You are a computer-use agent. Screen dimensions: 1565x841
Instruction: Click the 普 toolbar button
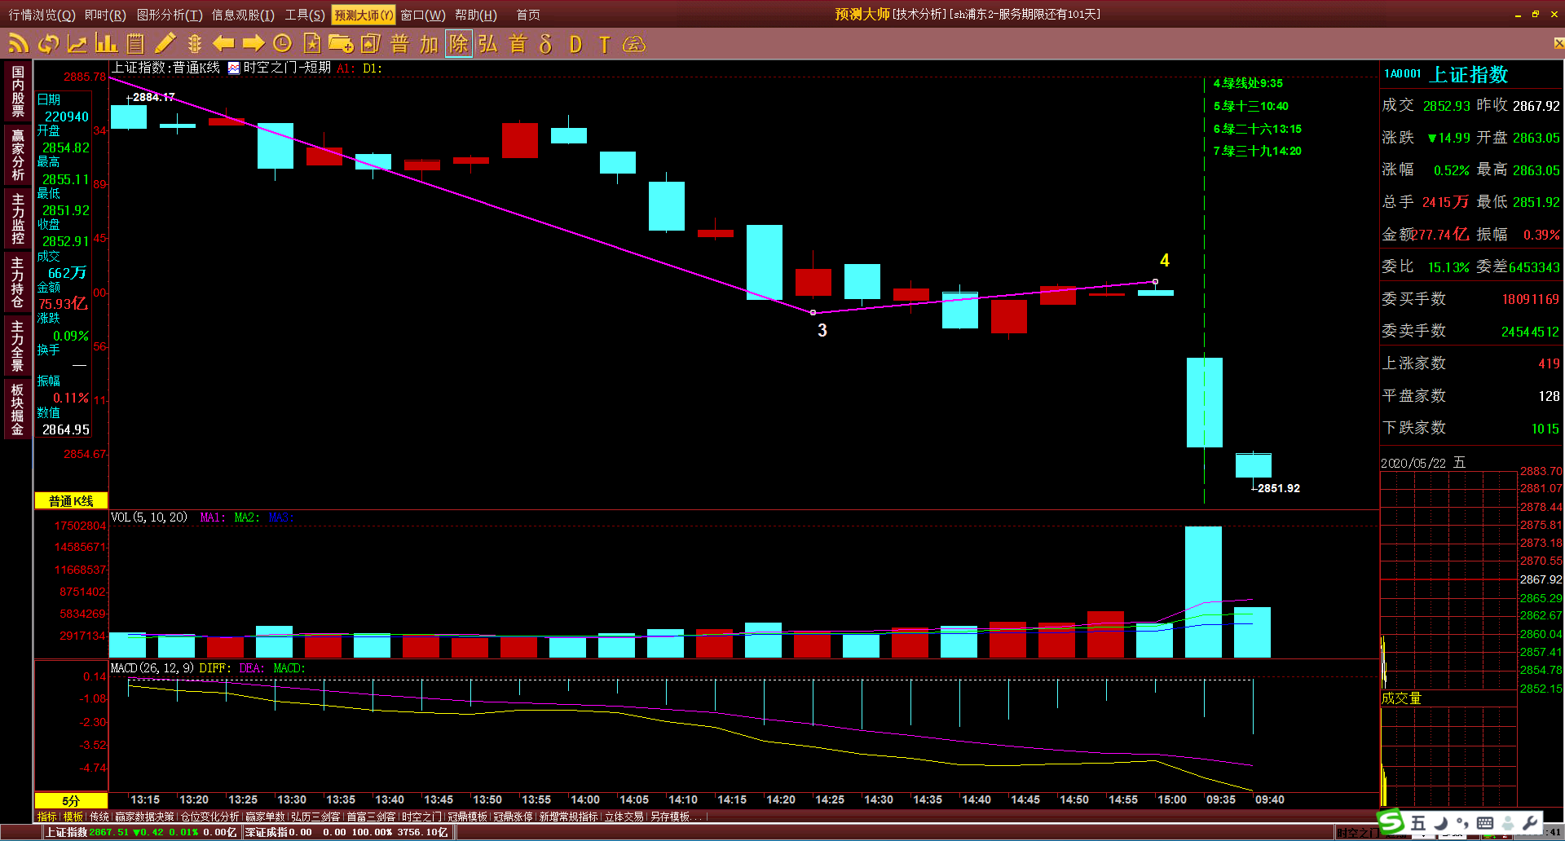tap(399, 44)
